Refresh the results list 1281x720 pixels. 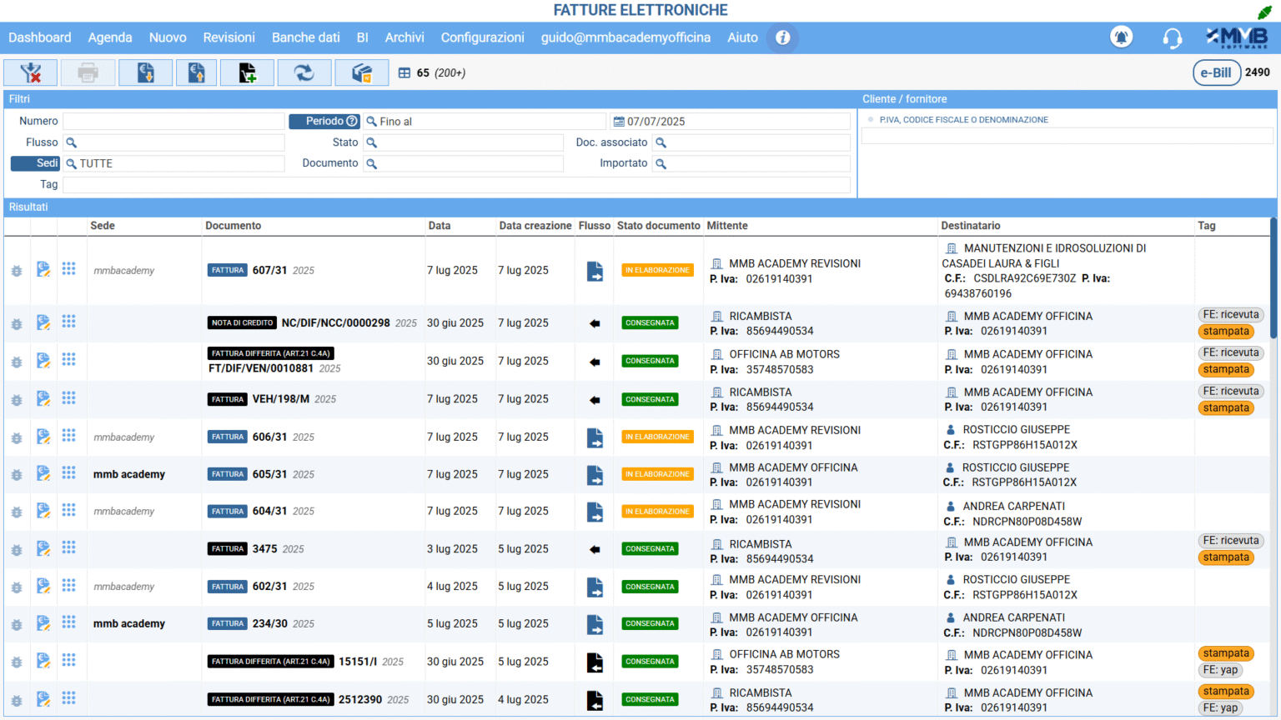coord(304,73)
